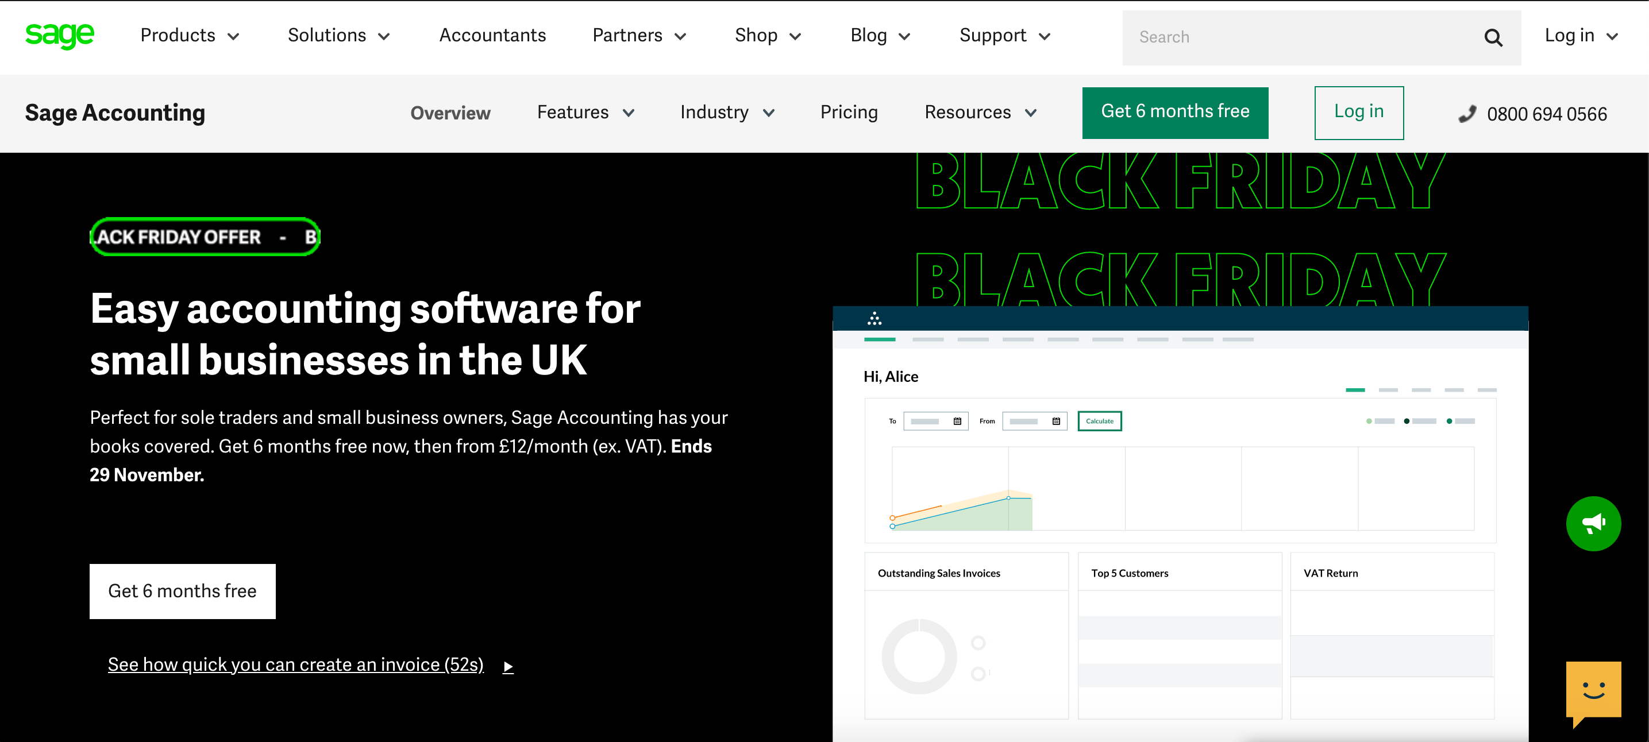Image resolution: width=1649 pixels, height=742 pixels.
Task: Open the Accountants menu item
Action: click(492, 36)
